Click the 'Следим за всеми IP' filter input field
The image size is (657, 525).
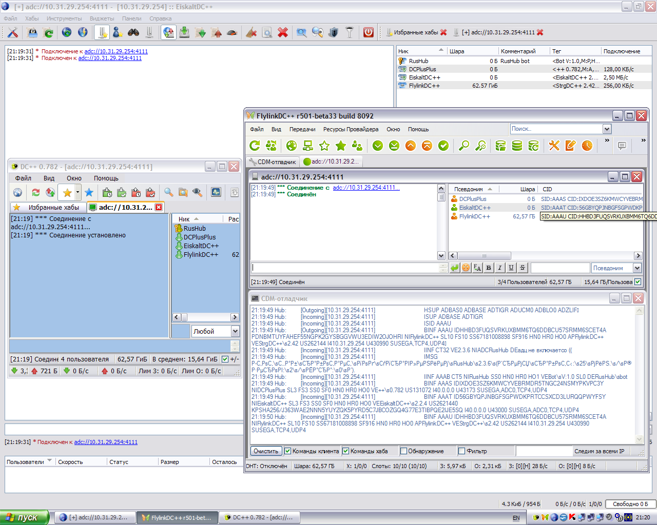click(x=544, y=451)
